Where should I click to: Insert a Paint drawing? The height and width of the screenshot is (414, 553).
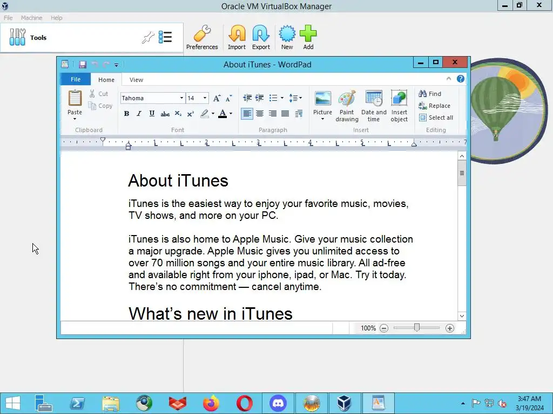(347, 106)
